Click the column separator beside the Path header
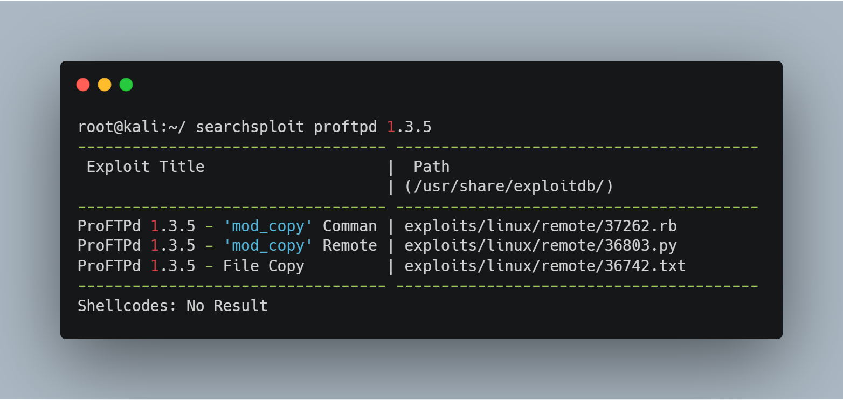 coord(391,167)
